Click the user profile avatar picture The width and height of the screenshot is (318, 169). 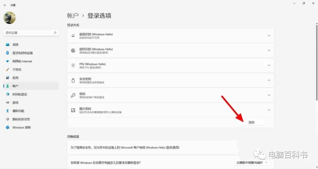tap(9, 18)
